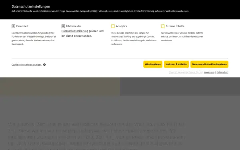Enable the Externe Inhalte checkbox
This screenshot has height=150, width=240.
pos(163,26)
